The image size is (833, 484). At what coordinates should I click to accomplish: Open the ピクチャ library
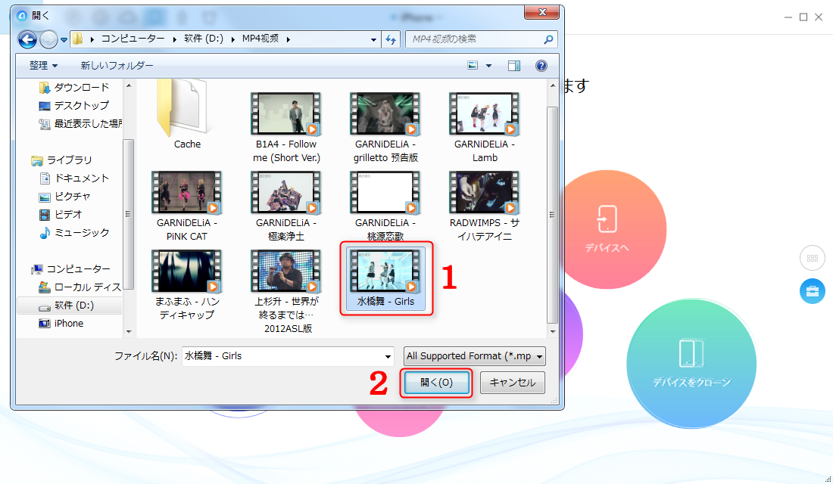point(65,197)
